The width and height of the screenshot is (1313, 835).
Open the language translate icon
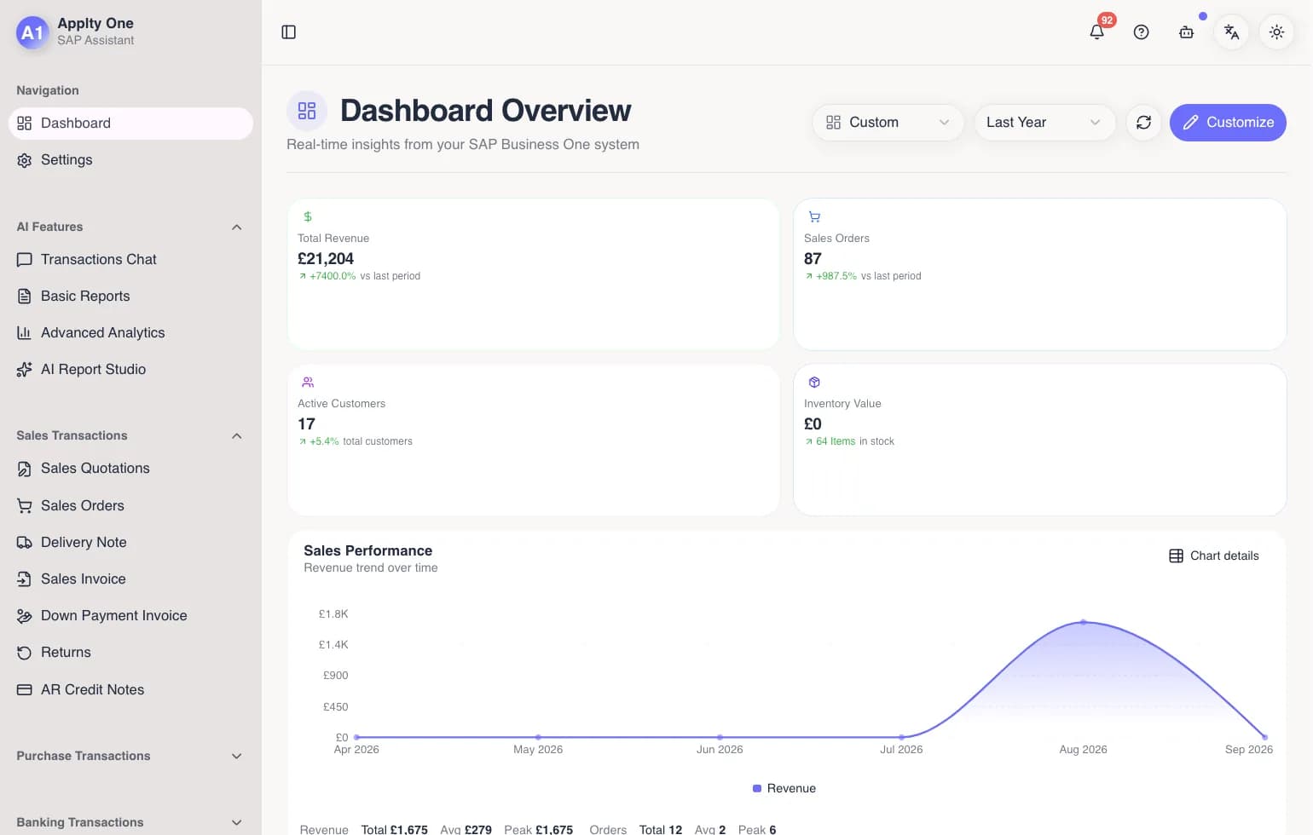coord(1231,32)
